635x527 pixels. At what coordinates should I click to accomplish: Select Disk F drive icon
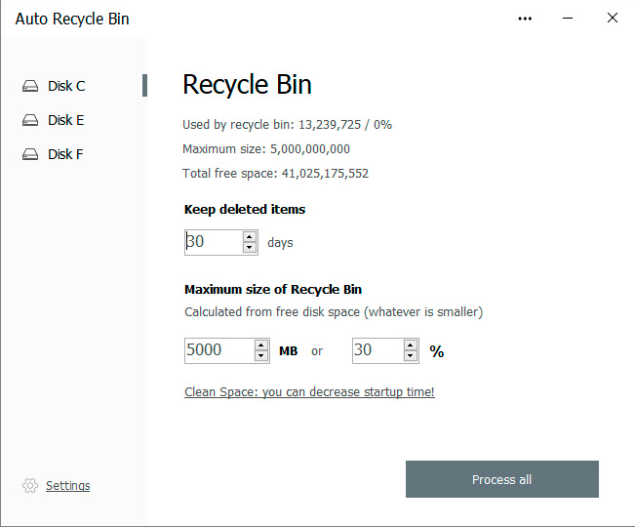(30, 154)
